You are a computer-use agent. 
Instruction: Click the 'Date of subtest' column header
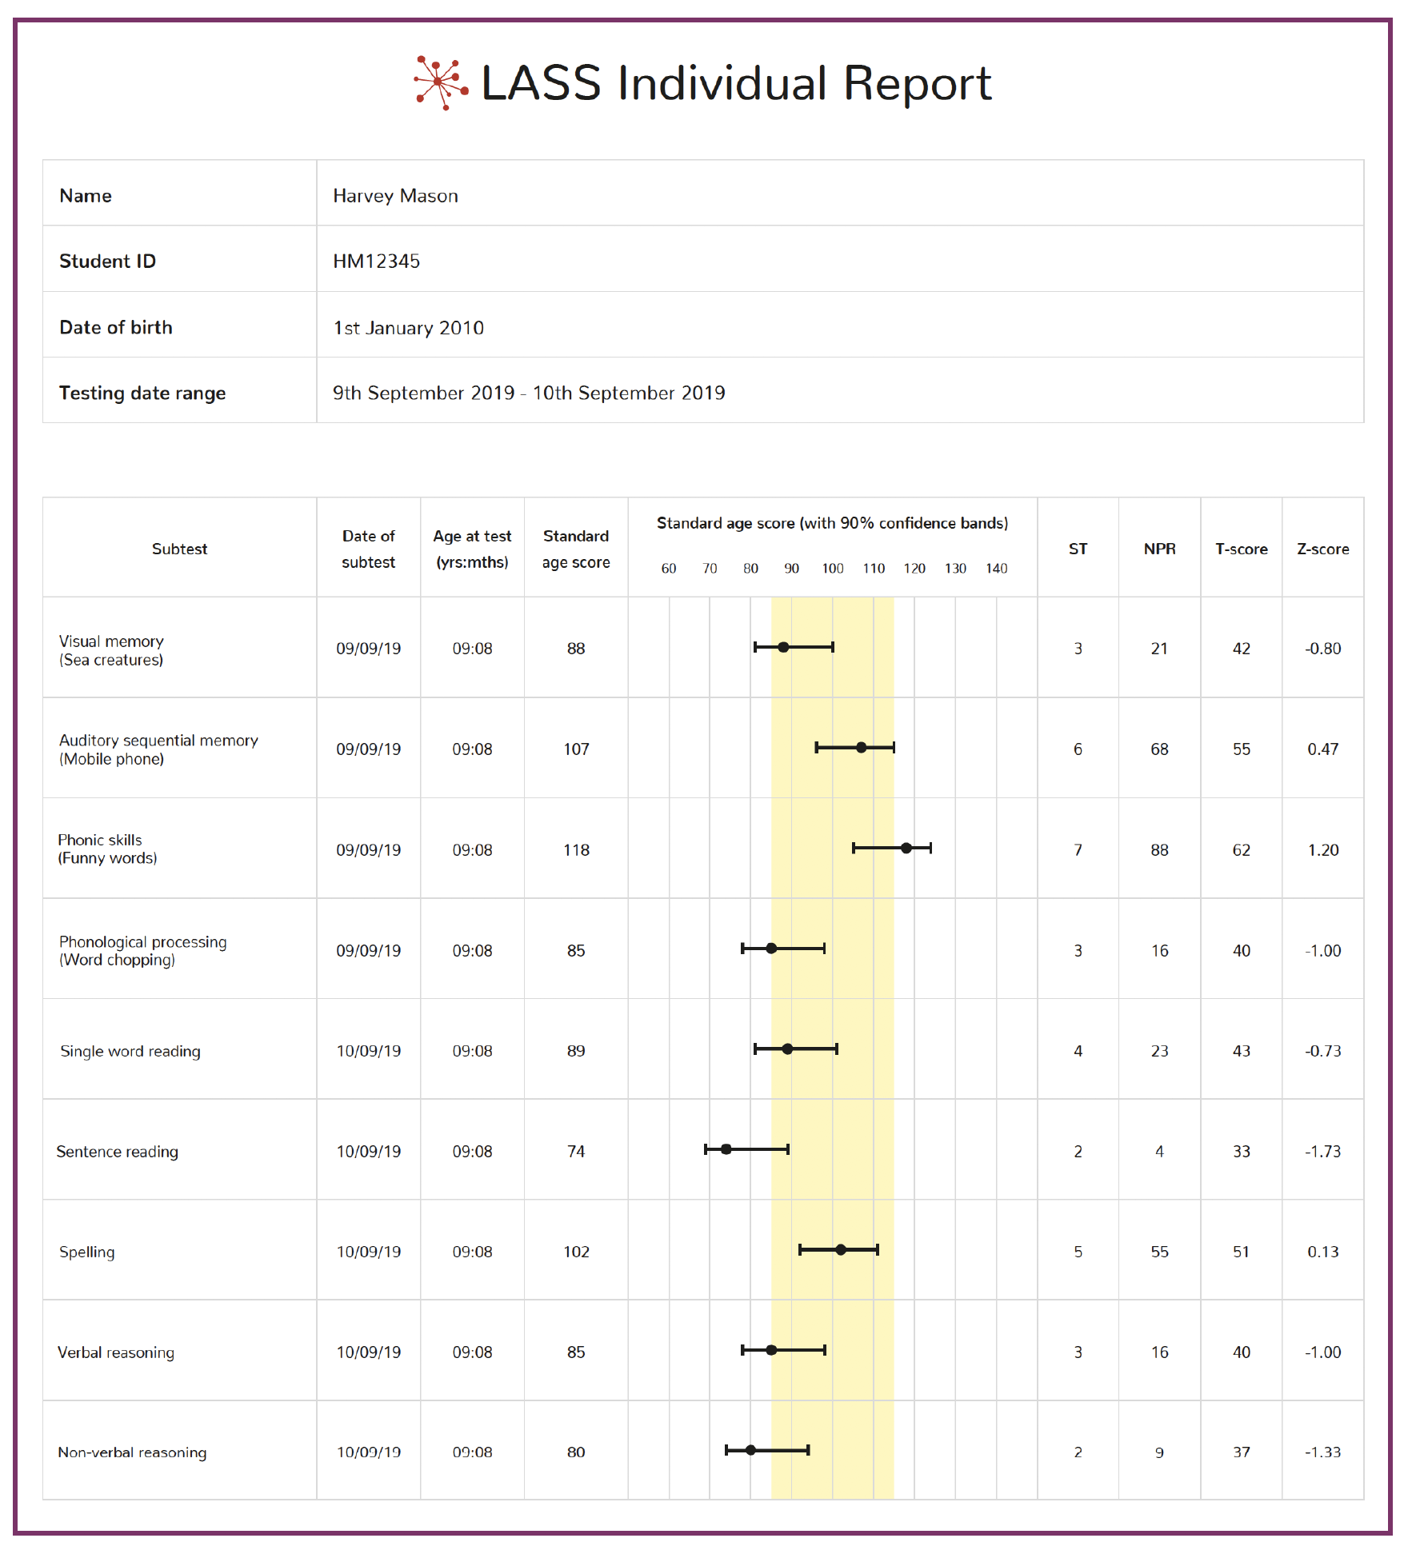click(368, 549)
